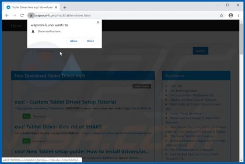
Task: Block notifications from wapwon-k.uno
Action: click(91, 41)
